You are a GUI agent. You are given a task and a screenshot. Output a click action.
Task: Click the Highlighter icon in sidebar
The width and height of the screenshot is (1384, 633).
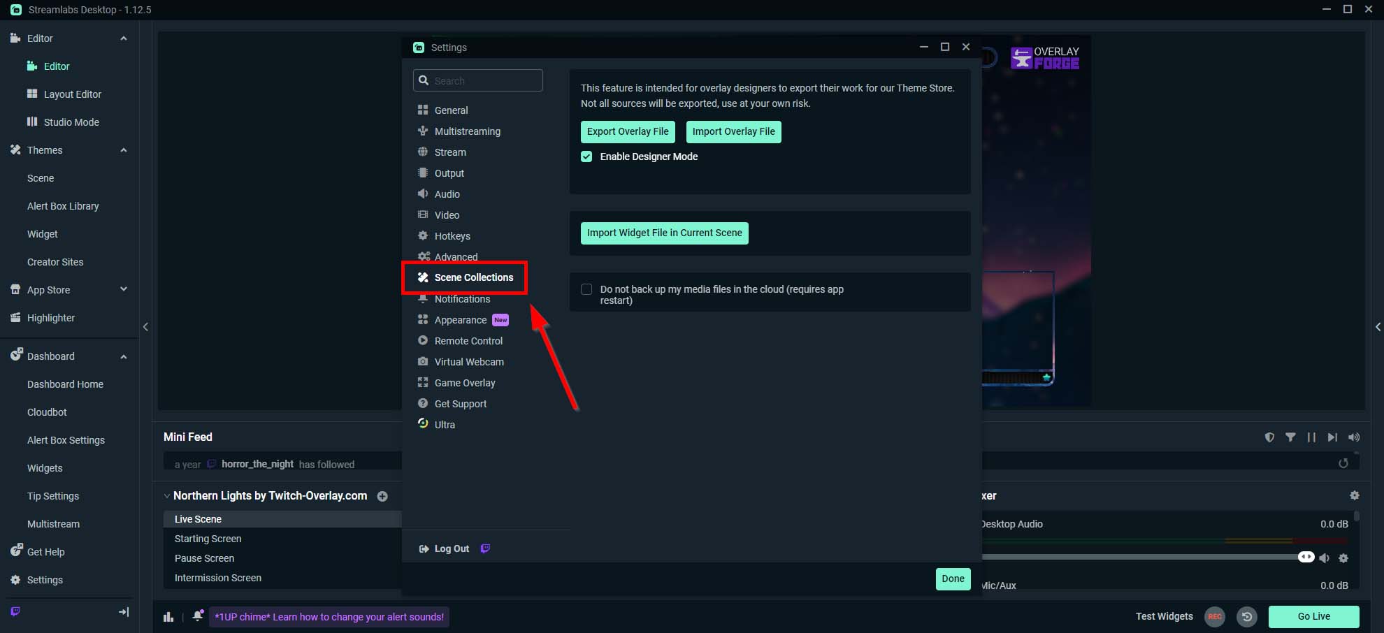pos(15,317)
